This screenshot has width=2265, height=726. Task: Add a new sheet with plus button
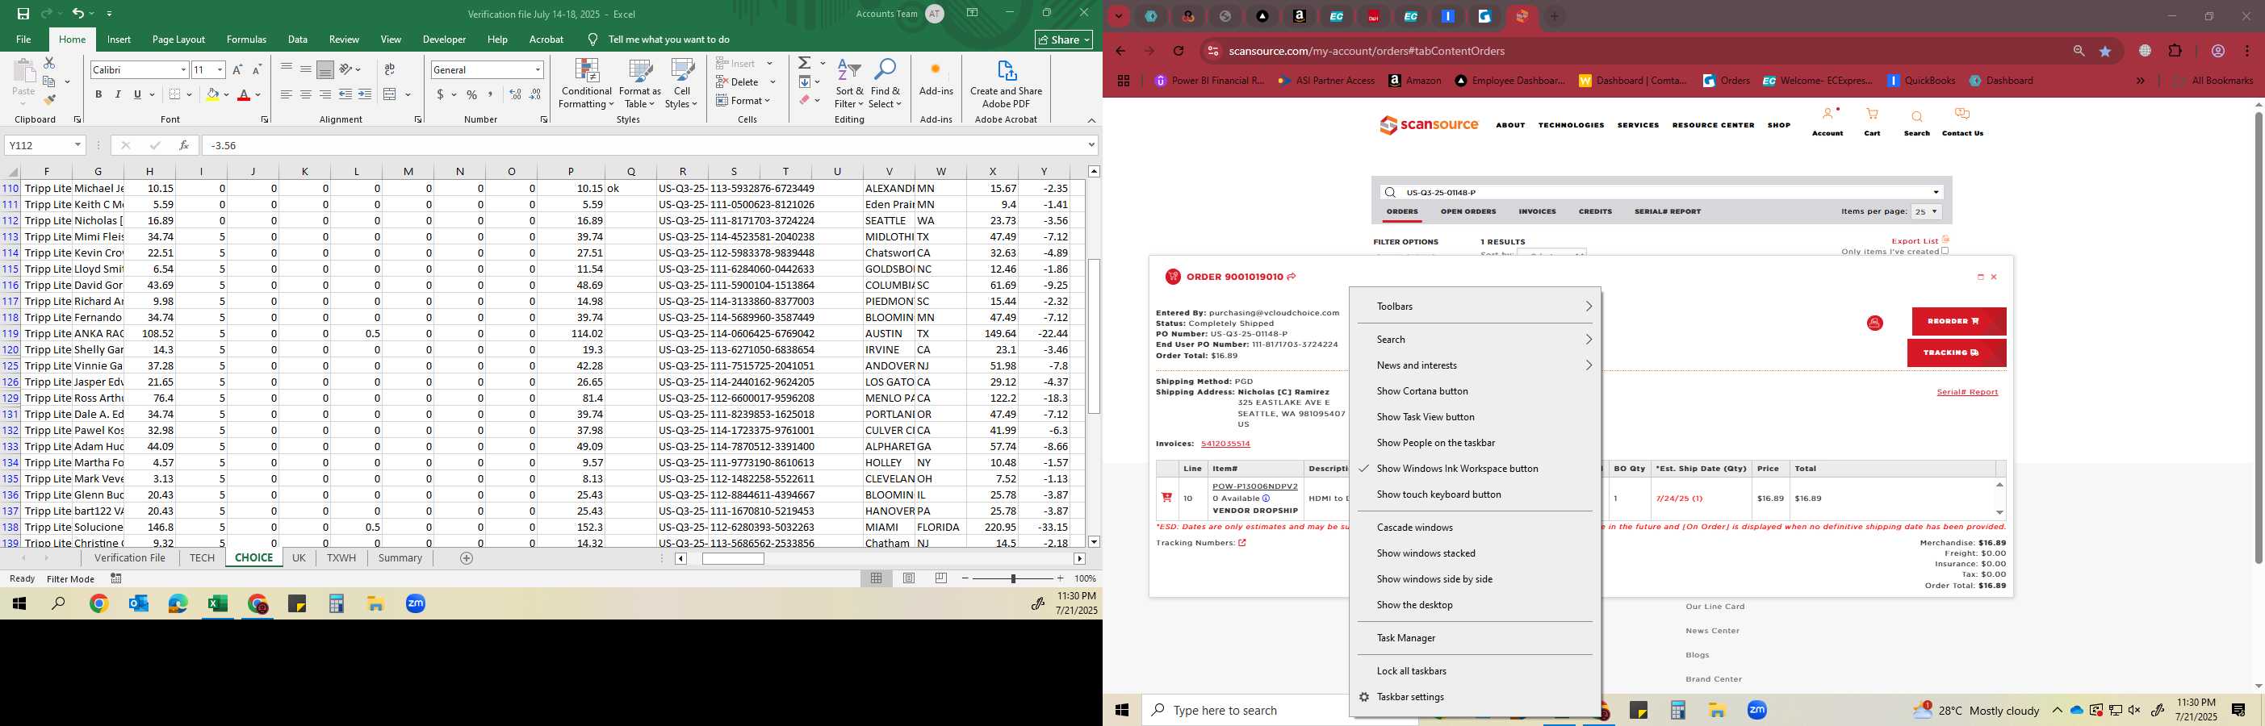(467, 558)
